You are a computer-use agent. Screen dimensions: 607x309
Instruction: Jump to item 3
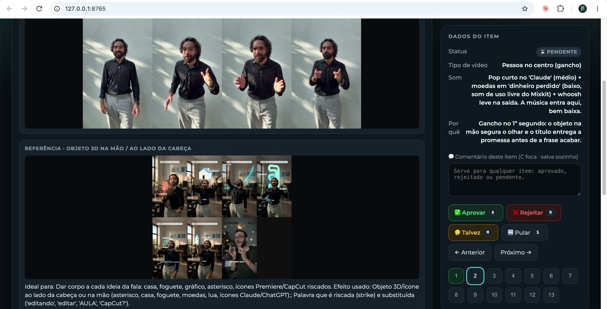494,276
